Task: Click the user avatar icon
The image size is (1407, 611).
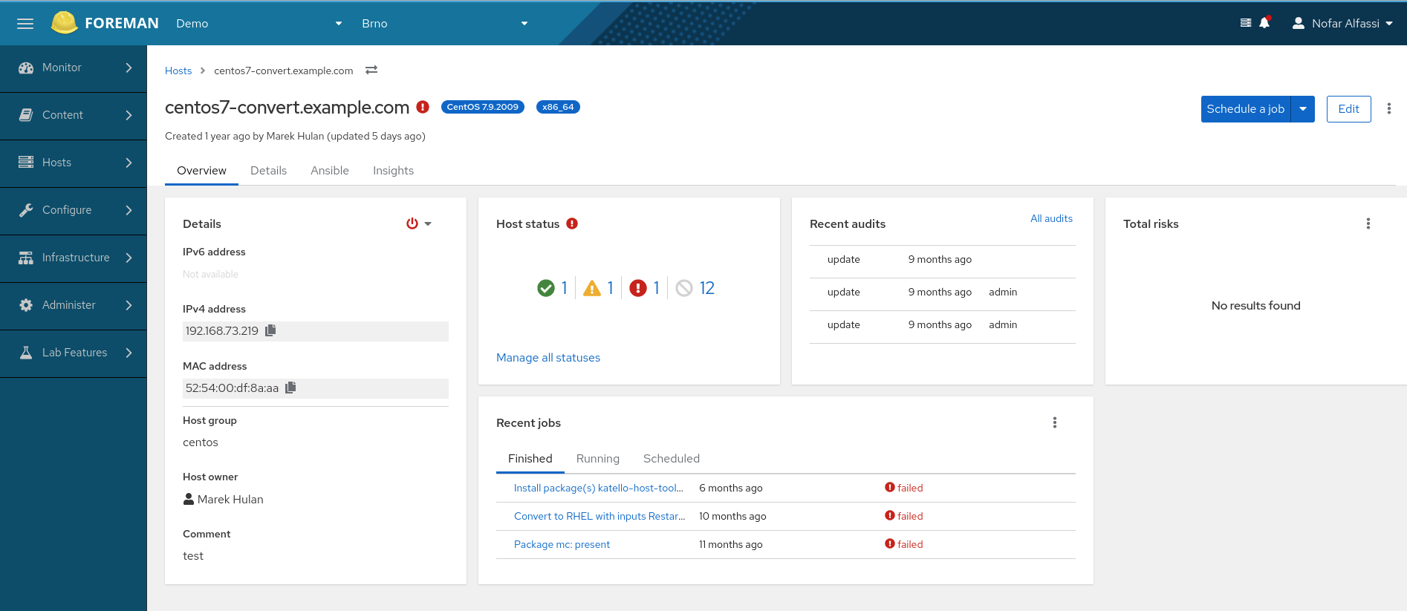Action: point(1299,23)
